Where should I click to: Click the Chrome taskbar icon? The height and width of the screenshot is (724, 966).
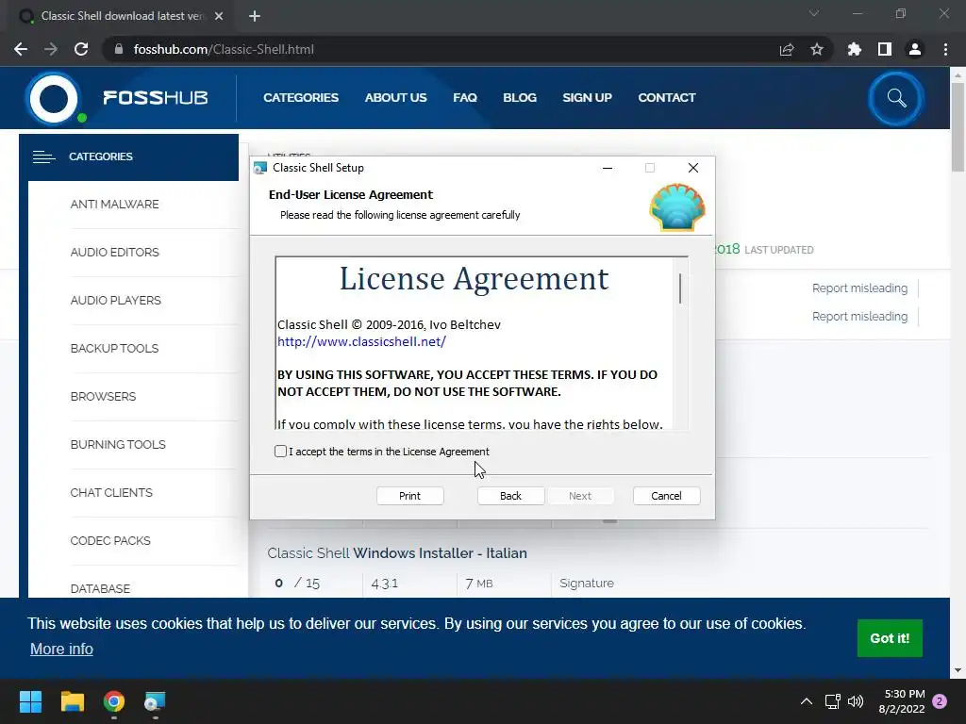coord(114,701)
